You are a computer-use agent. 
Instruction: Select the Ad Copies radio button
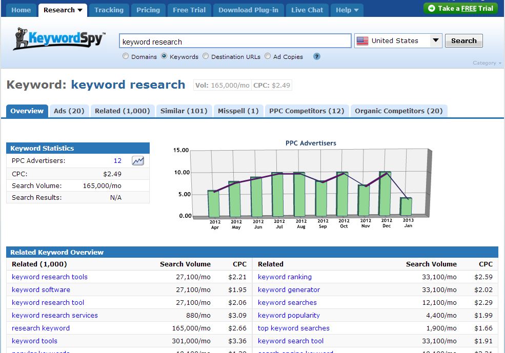coord(268,56)
